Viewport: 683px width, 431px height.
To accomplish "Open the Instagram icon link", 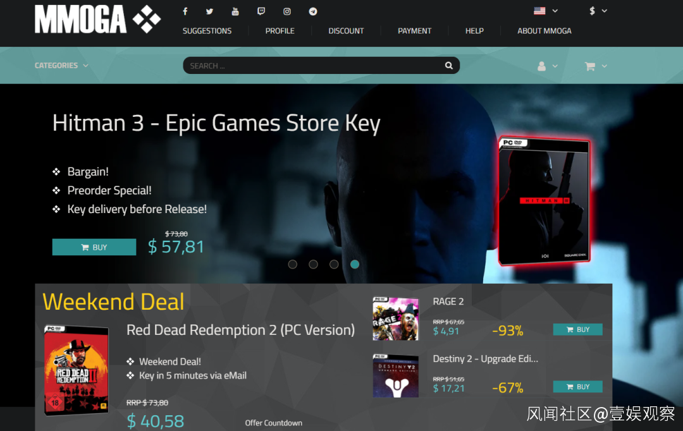I will [x=287, y=11].
